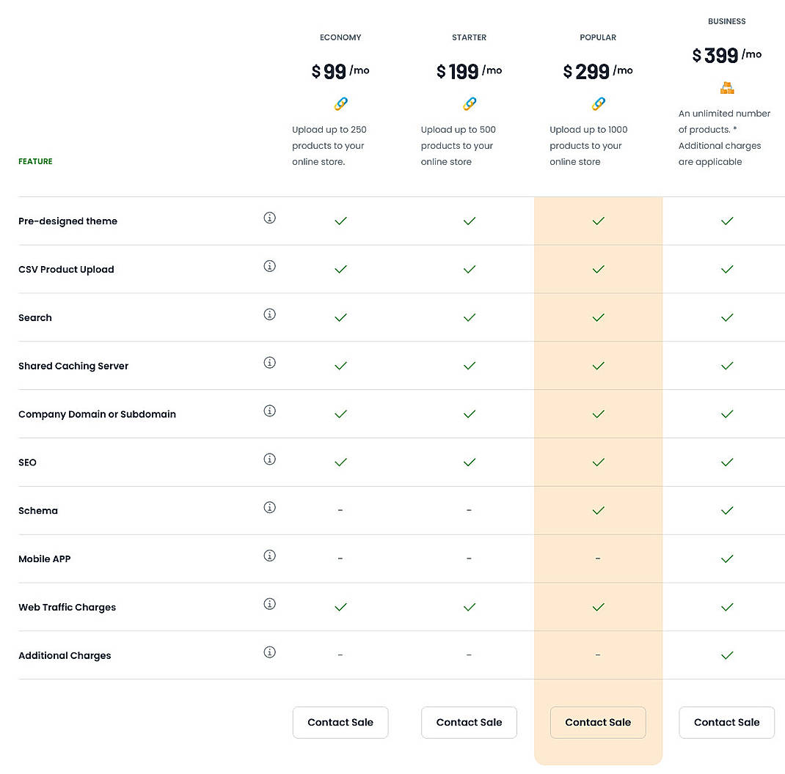The width and height of the screenshot is (785, 774).
Task: Click the BUSINESS plan header label
Action: (x=726, y=21)
